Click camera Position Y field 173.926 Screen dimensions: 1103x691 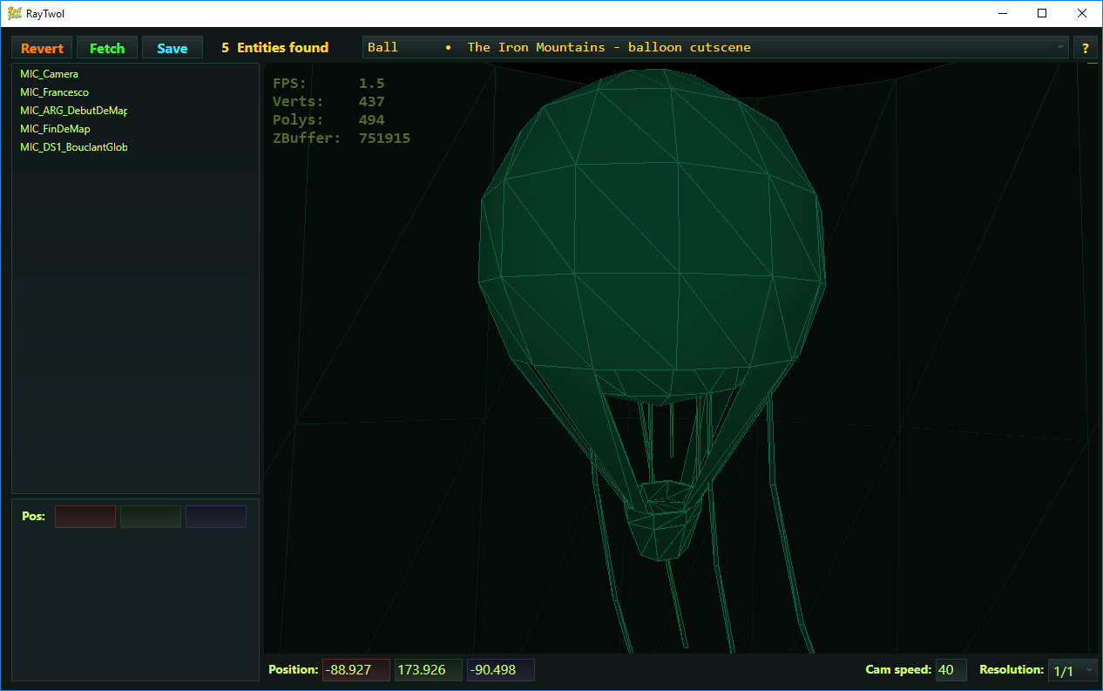pyautogui.click(x=429, y=670)
